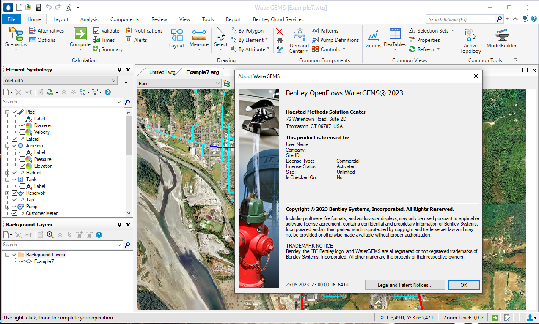The height and width of the screenshot is (324, 539).
Task: Open the Alerts manager
Action: 137,40
